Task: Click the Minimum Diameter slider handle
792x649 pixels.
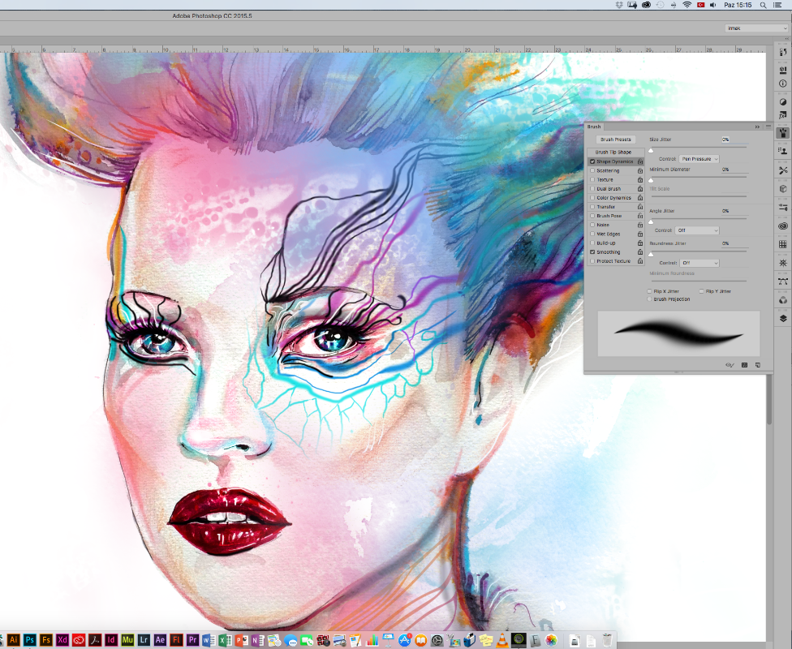Action: coord(651,180)
